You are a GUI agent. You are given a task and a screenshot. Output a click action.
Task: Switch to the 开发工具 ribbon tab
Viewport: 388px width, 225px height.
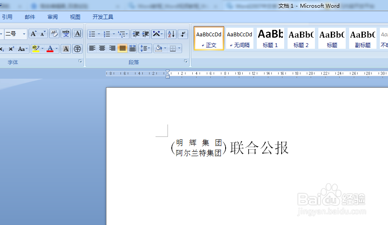[103, 17]
